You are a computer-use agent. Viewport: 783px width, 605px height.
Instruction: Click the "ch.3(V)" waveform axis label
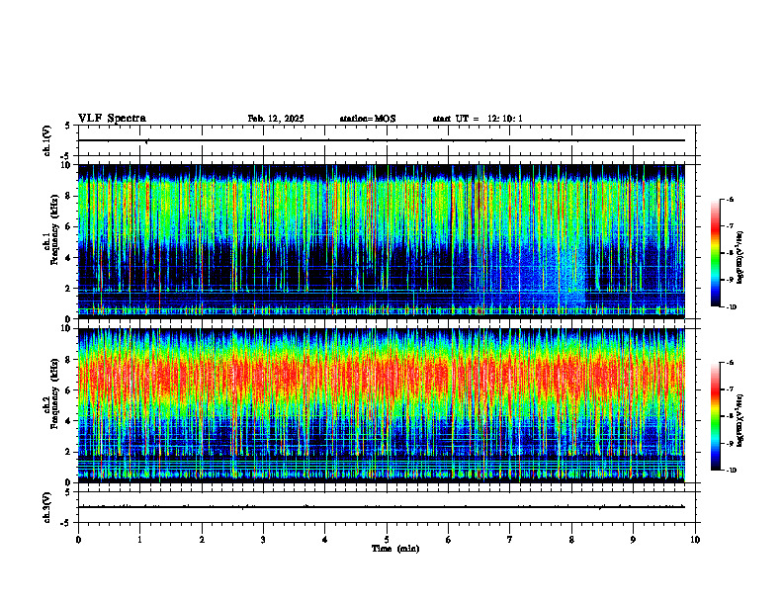click(47, 507)
